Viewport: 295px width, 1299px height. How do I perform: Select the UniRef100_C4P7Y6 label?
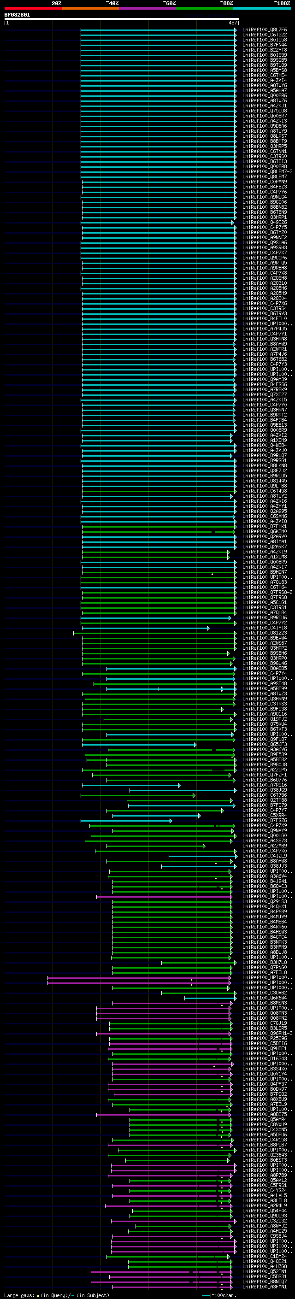click(x=265, y=192)
